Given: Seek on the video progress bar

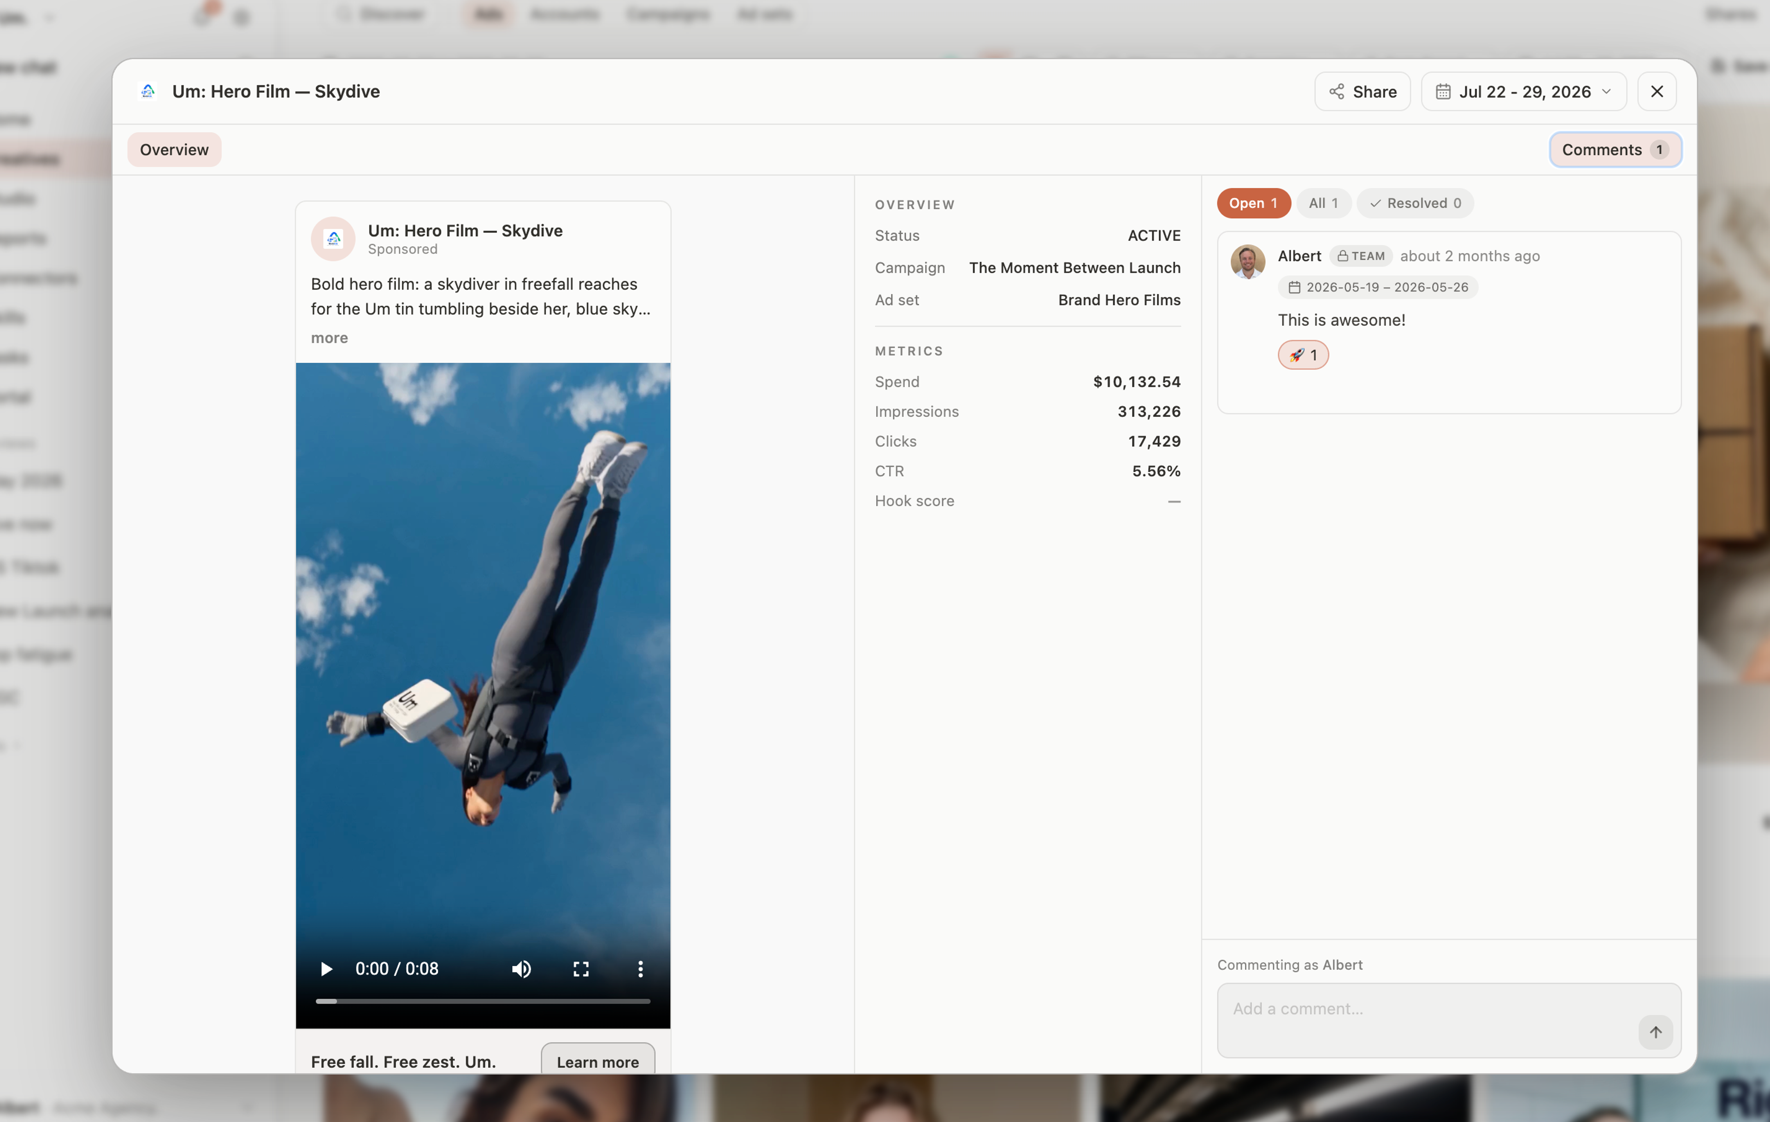Looking at the screenshot, I should (x=483, y=1001).
